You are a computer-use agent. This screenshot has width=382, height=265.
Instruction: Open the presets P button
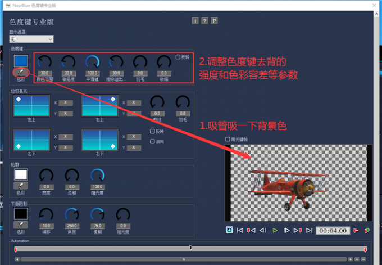214,21
